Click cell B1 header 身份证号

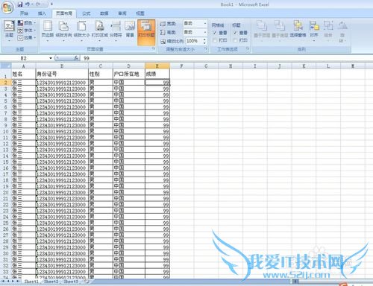point(62,74)
